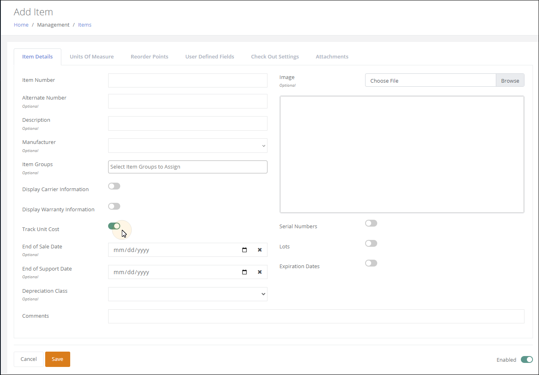
Task: Focus the Alternate Number input field
Action: click(188, 101)
